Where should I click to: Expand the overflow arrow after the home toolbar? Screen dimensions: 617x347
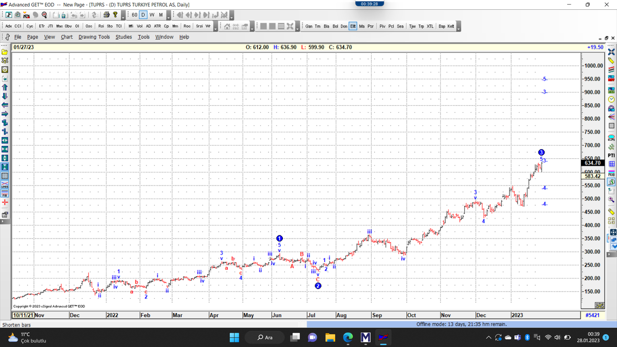(x=252, y=26)
